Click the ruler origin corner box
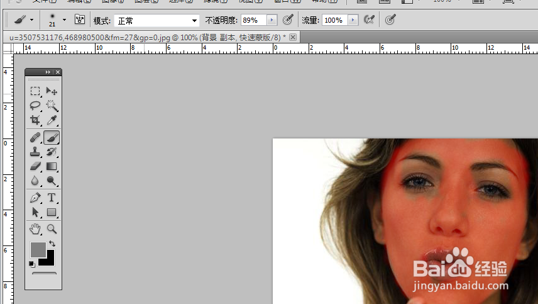This screenshot has height=304, width=538. 8,48
